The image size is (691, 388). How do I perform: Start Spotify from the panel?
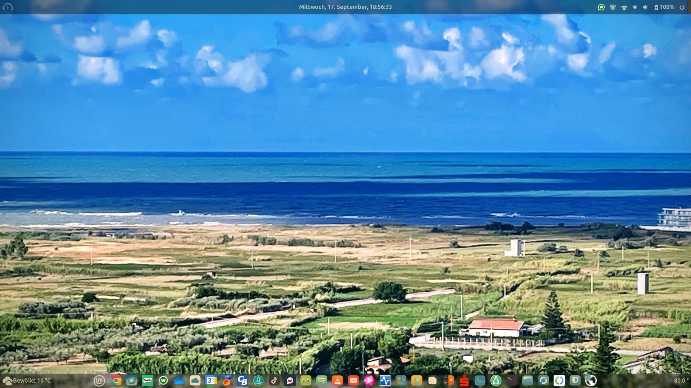[322, 380]
